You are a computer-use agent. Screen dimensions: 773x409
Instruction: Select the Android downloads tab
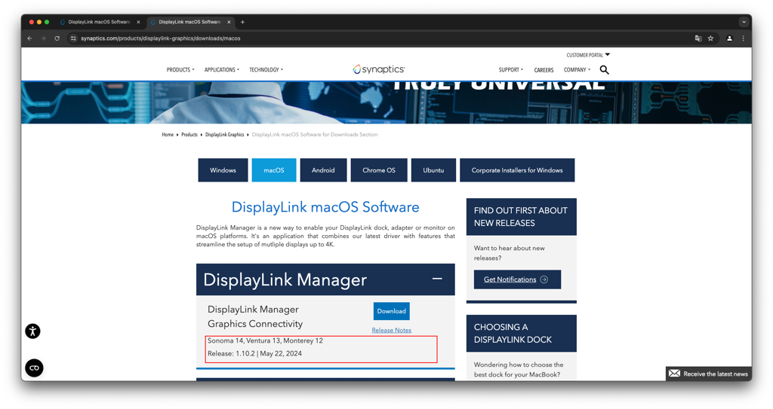(x=323, y=170)
